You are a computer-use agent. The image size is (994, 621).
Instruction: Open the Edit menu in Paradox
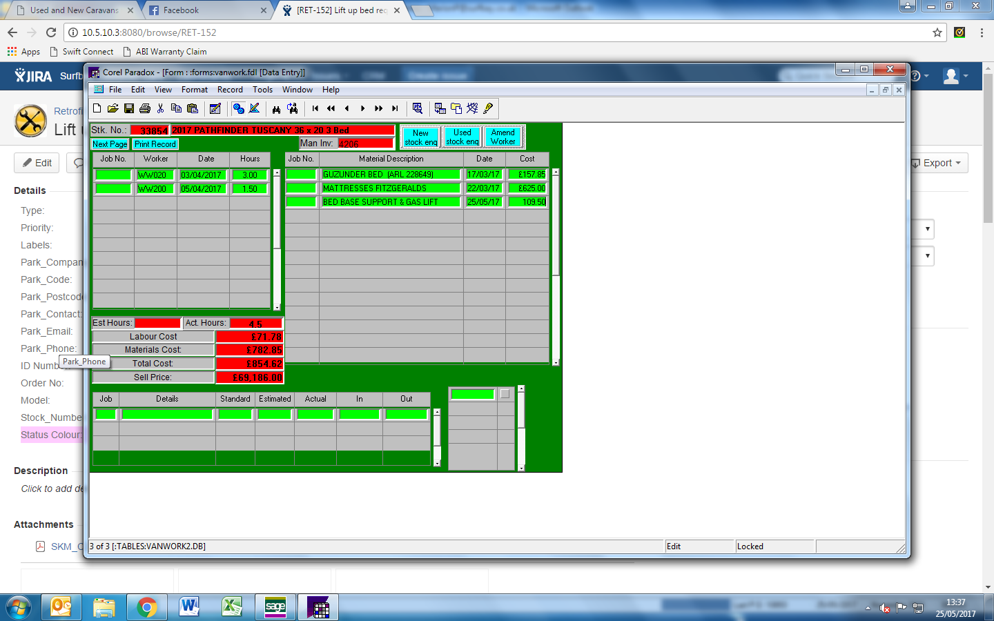point(138,90)
